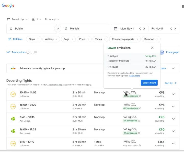Go to previous day for Fri, Nov 5
The image size is (184, 152).
point(171,29)
